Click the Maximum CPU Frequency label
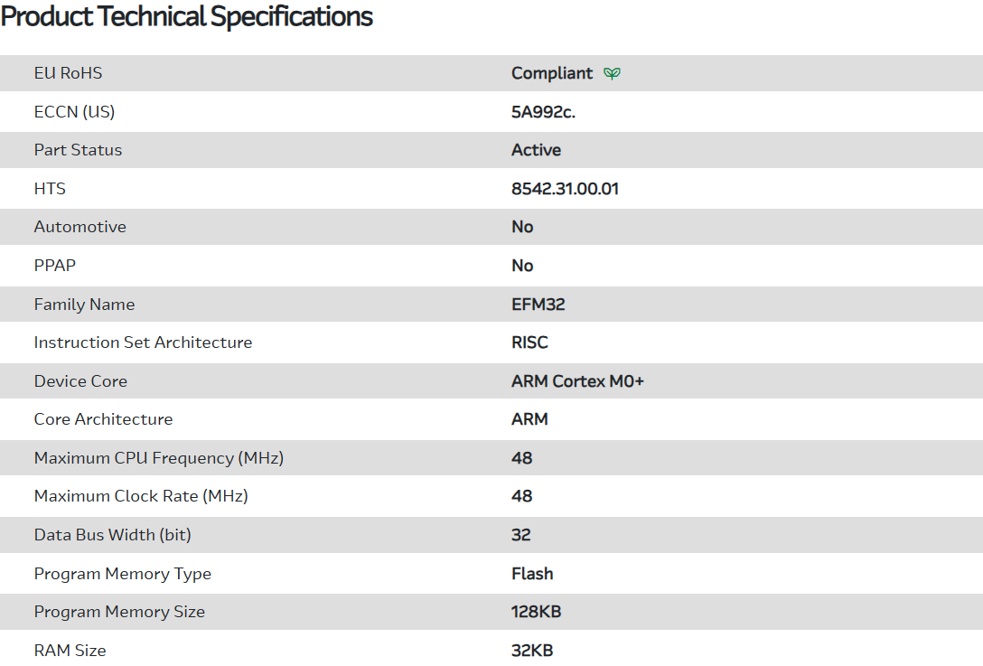 159,458
